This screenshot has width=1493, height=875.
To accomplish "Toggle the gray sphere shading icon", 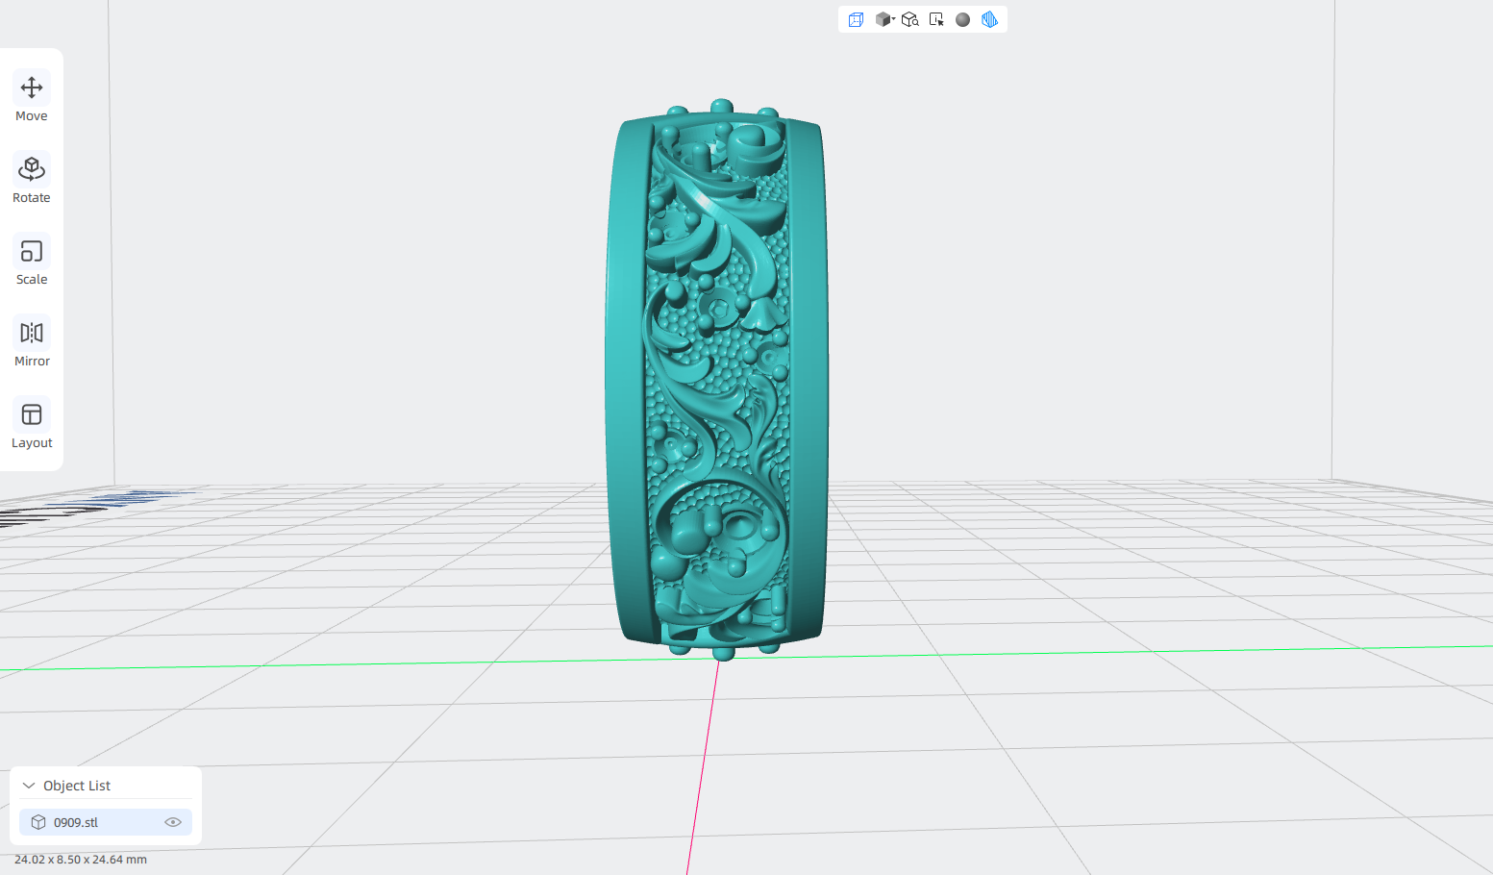I will pos(962,19).
